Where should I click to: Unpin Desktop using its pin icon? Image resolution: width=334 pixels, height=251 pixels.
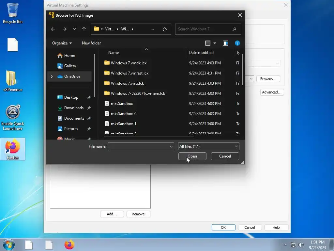[89, 97]
